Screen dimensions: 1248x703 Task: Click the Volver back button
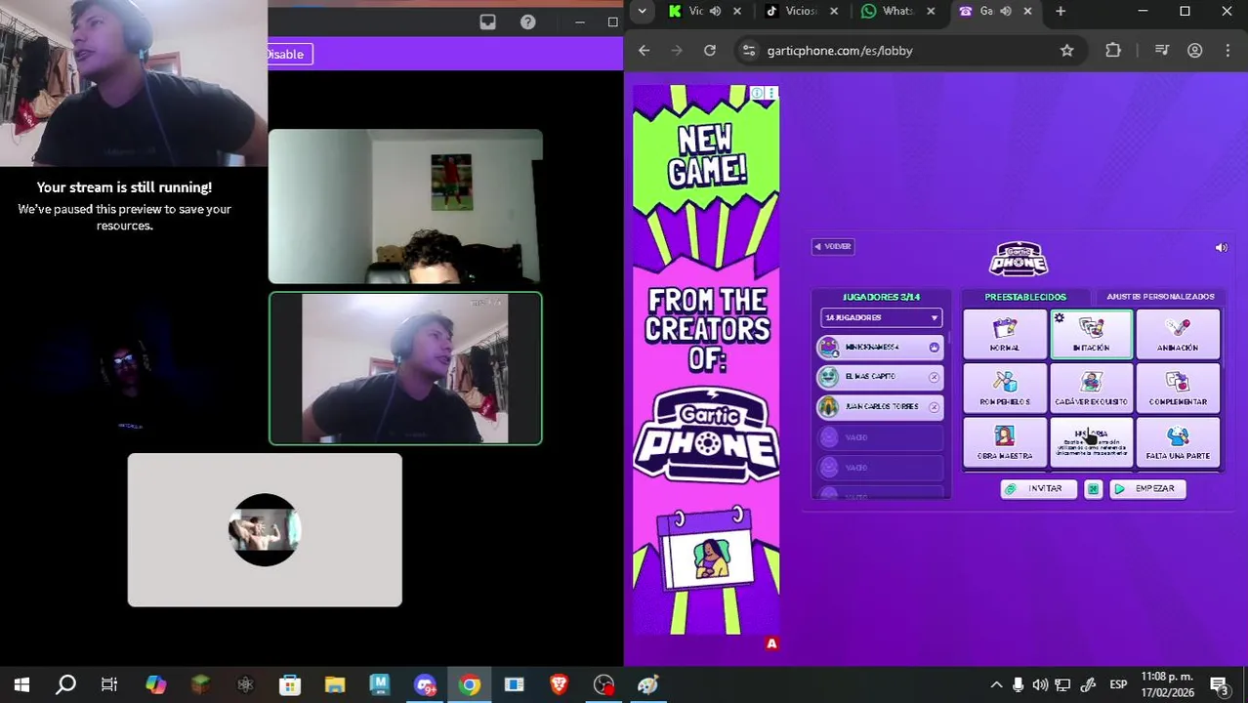tap(833, 246)
